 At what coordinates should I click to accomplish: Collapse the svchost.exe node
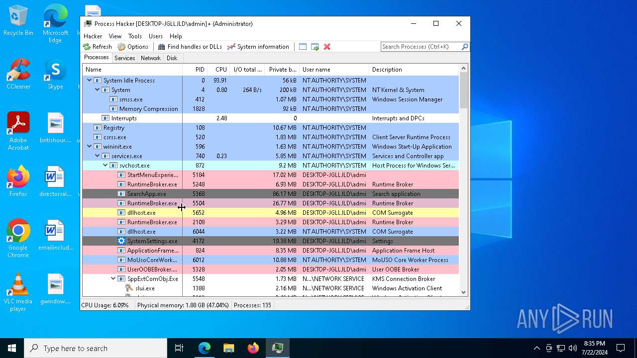106,165
